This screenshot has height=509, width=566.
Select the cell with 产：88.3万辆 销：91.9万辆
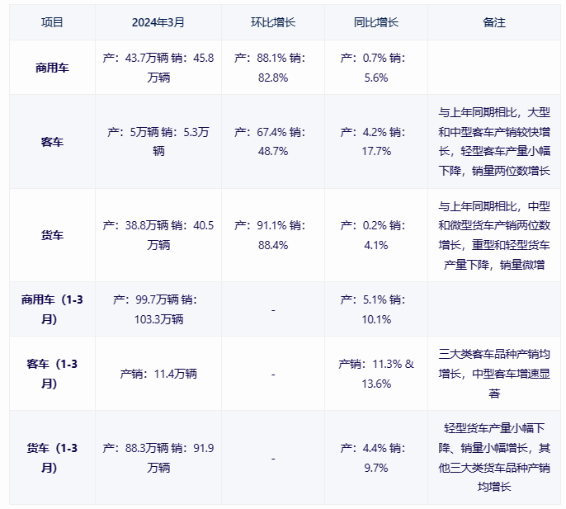point(158,458)
